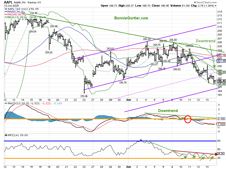The image size is (226, 169).
Task: Click the 35.00 MFI axis tag
Action: click(220, 154)
